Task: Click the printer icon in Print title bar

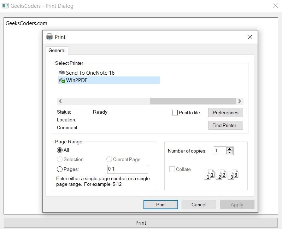Action: tap(49, 37)
